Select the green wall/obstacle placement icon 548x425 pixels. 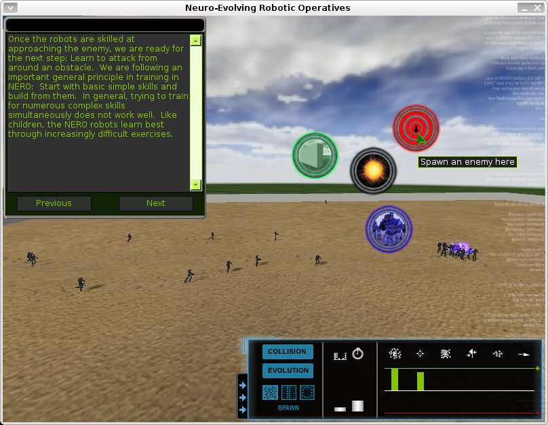(x=315, y=155)
